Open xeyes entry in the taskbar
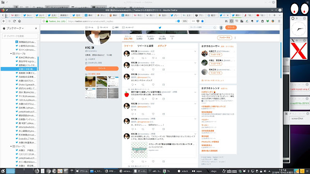 tap(197, 171)
